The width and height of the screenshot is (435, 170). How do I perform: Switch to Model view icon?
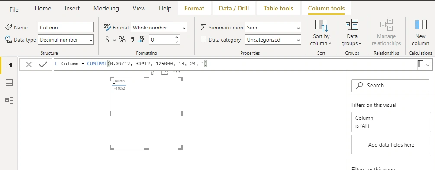click(x=9, y=100)
